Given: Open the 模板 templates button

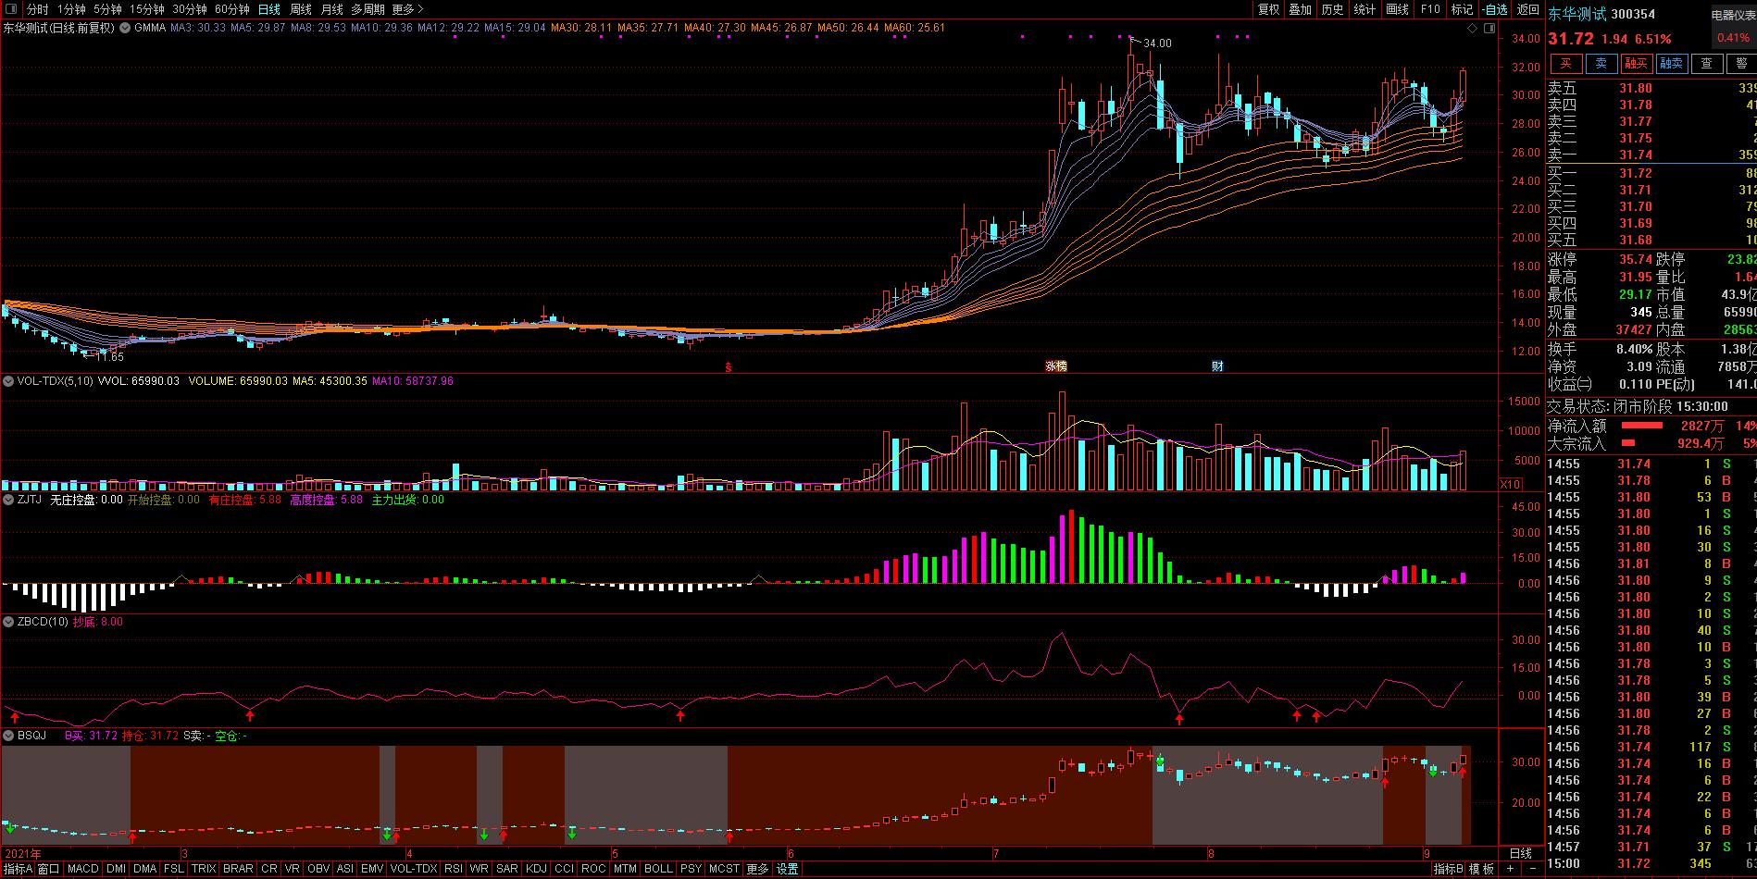Looking at the screenshot, I should point(1482,869).
